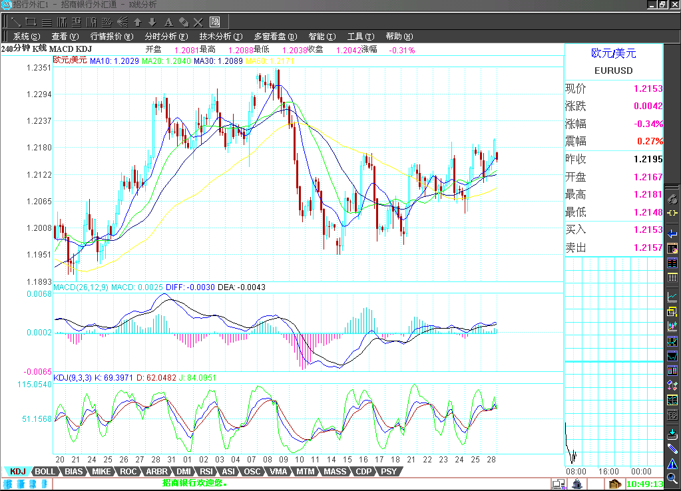681x491 pixels.
Task: Expand the 工具 menu
Action: coord(361,37)
